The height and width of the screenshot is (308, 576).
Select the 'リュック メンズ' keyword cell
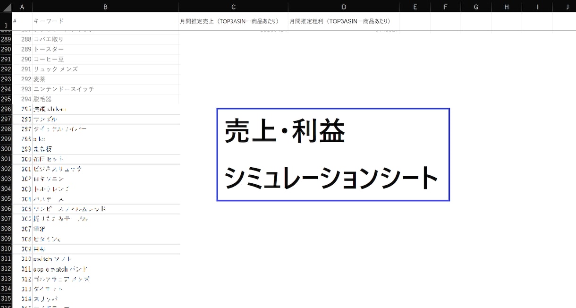coord(105,69)
